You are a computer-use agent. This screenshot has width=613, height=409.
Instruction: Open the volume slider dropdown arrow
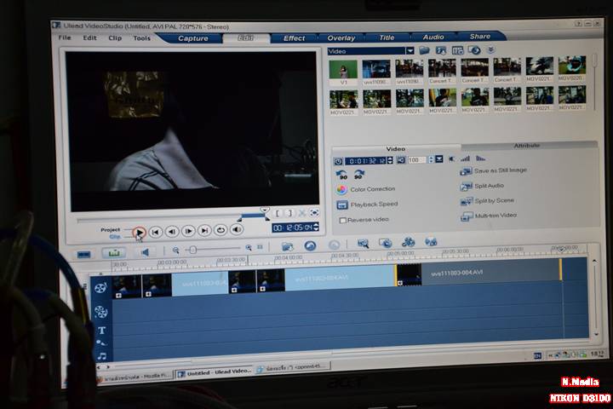pos(439,159)
